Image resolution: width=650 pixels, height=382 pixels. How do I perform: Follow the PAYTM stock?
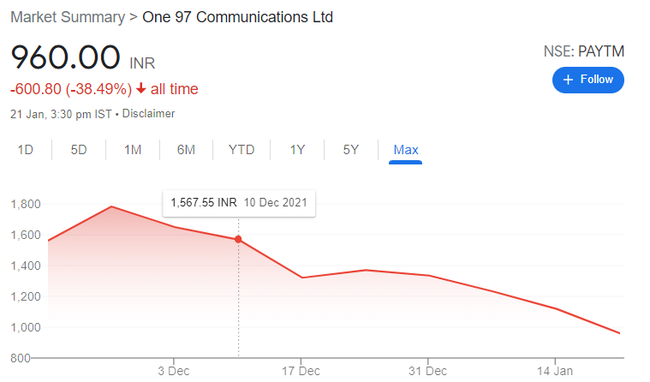(587, 80)
